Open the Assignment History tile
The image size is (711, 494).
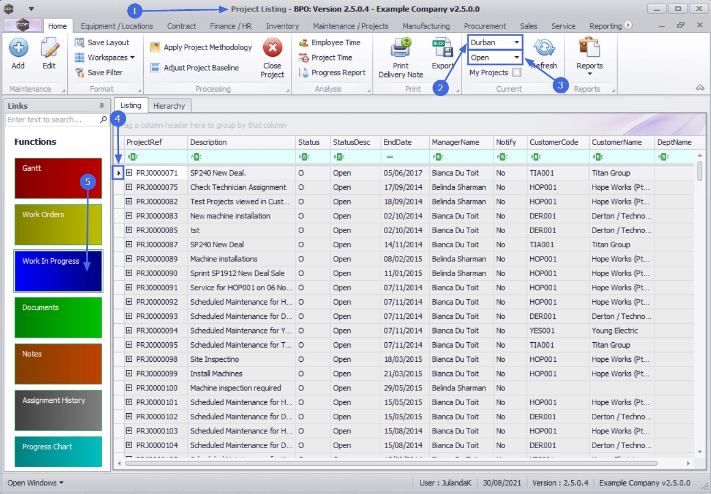58,410
